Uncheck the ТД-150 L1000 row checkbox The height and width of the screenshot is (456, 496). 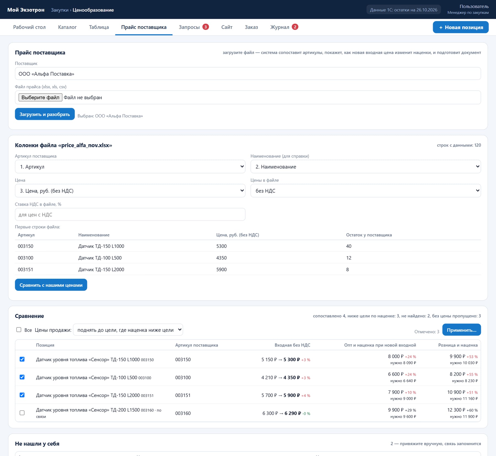[x=22, y=359]
